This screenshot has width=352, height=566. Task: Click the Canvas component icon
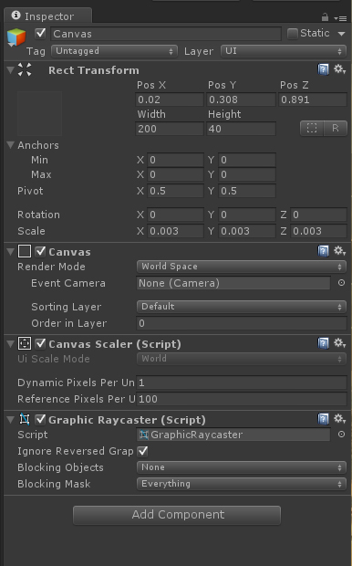tap(25, 251)
